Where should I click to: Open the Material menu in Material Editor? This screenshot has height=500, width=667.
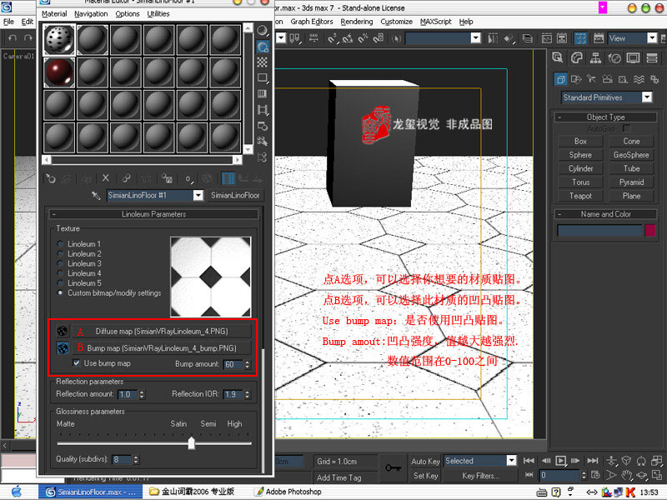54,14
